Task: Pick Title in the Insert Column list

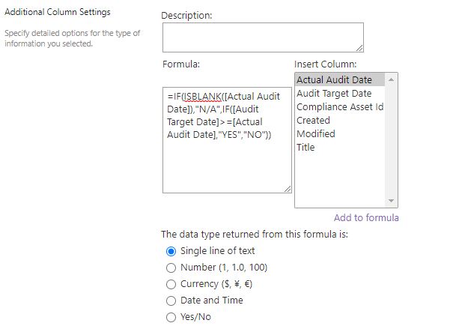Action: pyautogui.click(x=340, y=148)
